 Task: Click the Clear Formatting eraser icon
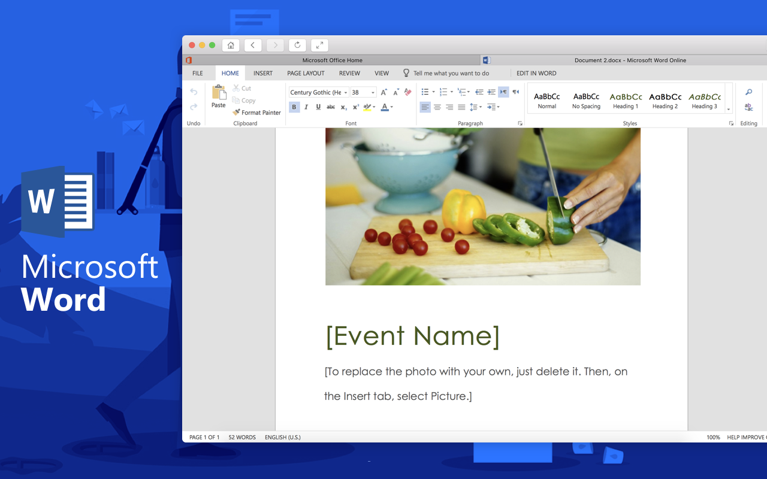click(408, 92)
